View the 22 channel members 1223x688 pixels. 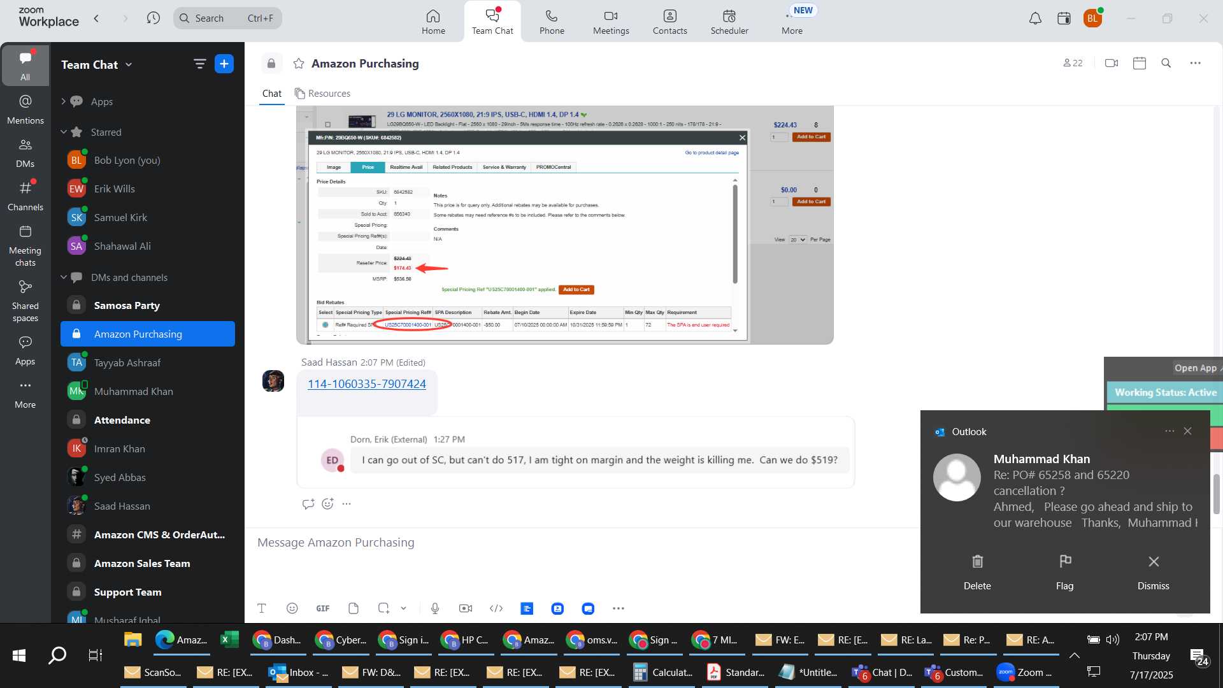tap(1073, 63)
